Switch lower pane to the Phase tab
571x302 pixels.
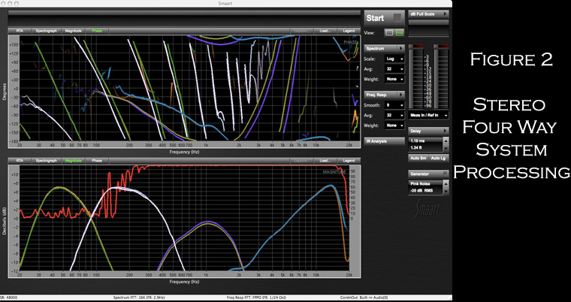(97, 161)
